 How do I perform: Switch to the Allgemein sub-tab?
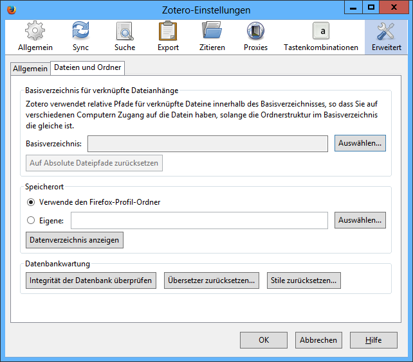30,69
